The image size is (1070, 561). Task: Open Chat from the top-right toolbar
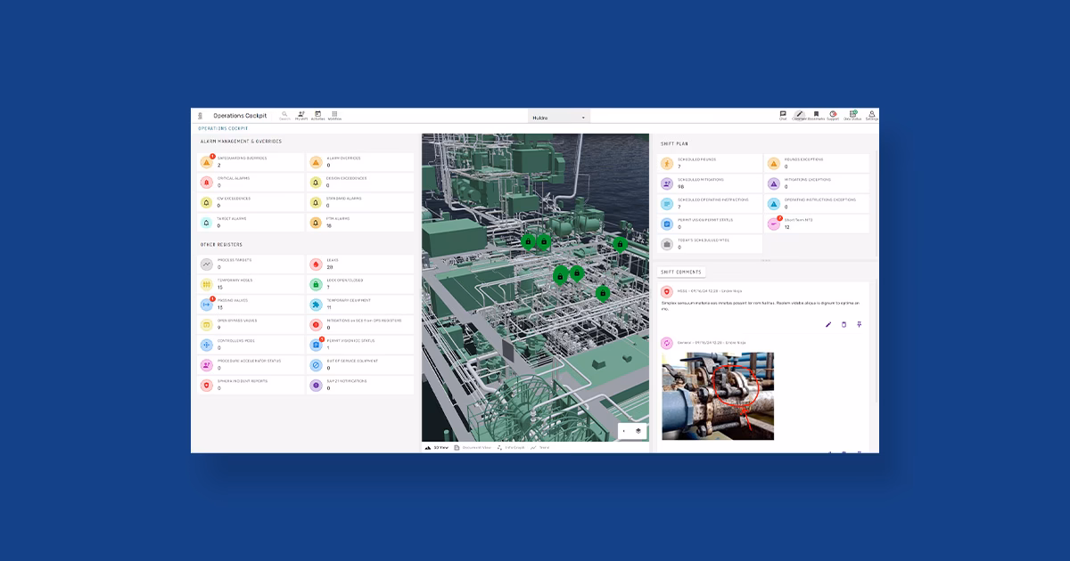[x=782, y=114]
